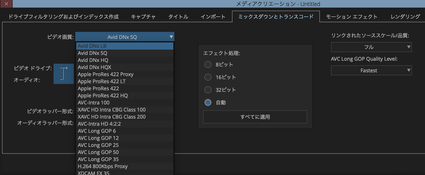This screenshot has width=425, height=175.
Task: Expand the AVC Long GOP Fastest dropdown
Action: (x=371, y=71)
